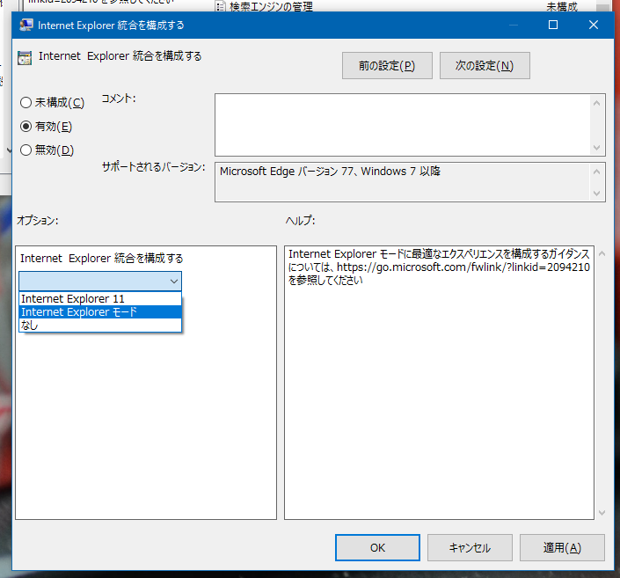Click the help pane scroll down arrow
The width and height of the screenshot is (620, 578).
point(602,513)
